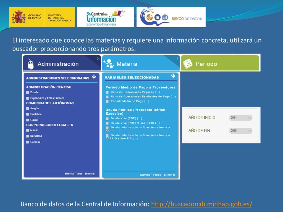
Task: Check the Córdoba checkbox
Action: tap(28, 142)
